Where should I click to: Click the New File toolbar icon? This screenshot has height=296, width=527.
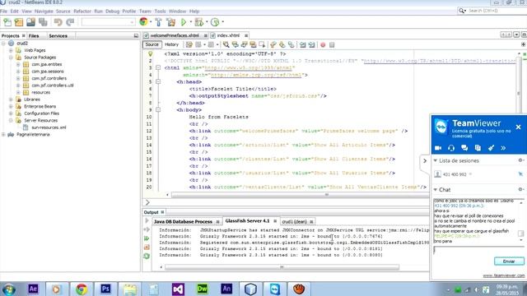tap(7, 22)
